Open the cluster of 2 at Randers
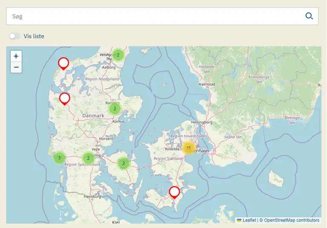This screenshot has width=327, height=228. pos(115,108)
